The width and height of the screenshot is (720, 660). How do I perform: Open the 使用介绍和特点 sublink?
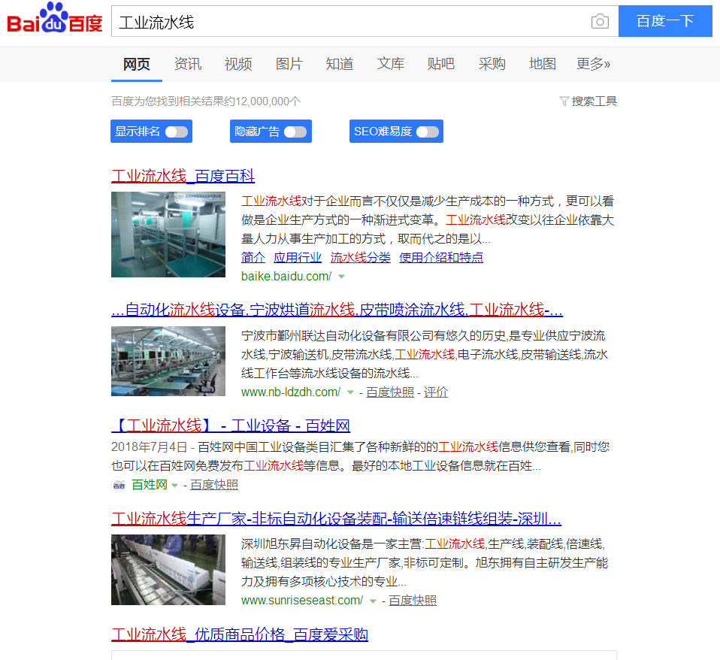tap(441, 257)
